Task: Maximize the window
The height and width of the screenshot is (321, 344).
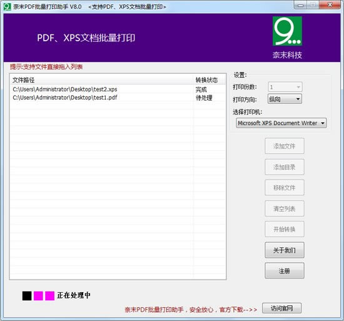Action: [313, 5]
